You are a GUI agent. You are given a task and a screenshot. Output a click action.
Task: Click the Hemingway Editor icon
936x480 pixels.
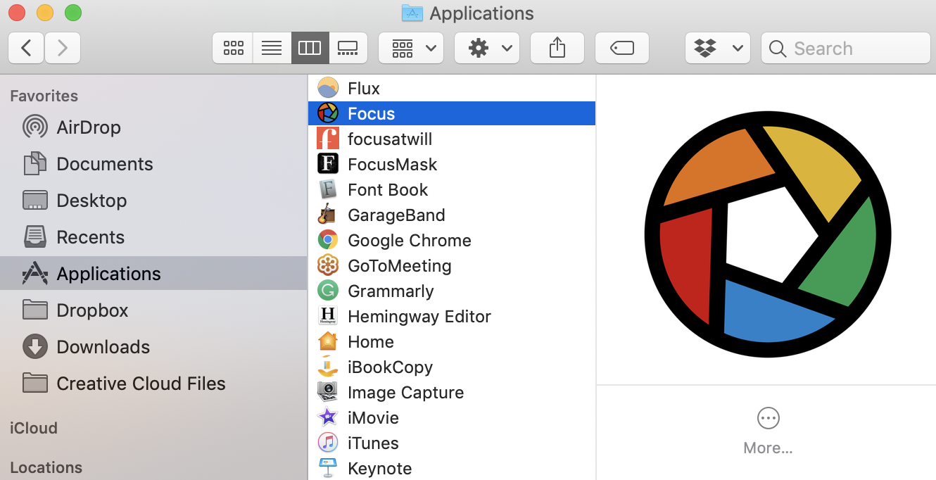[328, 316]
